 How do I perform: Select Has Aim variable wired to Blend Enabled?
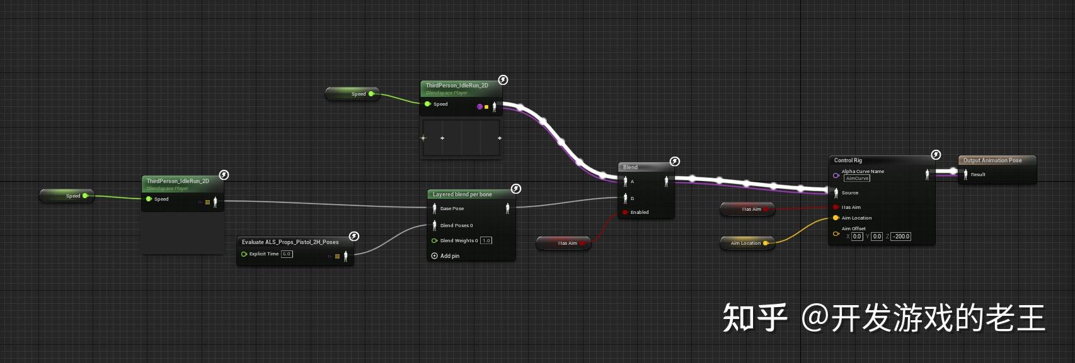point(563,243)
